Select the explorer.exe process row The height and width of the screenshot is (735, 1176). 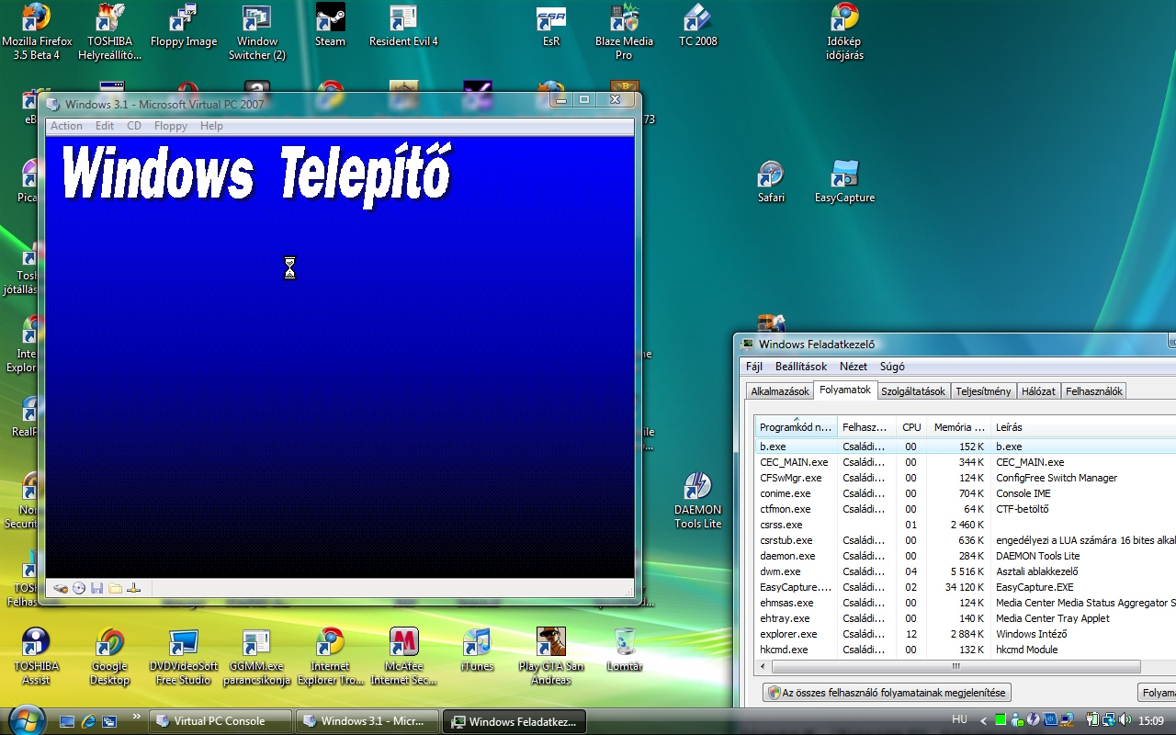coord(965,634)
